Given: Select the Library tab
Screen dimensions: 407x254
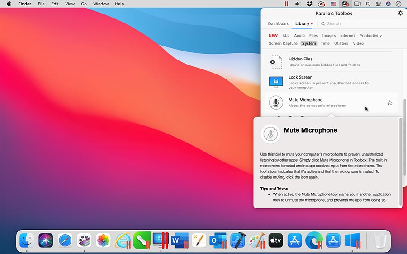Looking at the screenshot, I should (302, 23).
